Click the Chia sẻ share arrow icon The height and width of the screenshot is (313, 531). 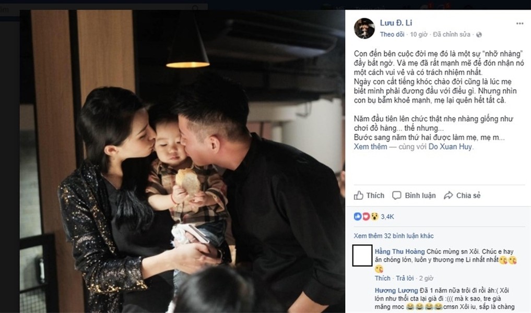point(449,195)
